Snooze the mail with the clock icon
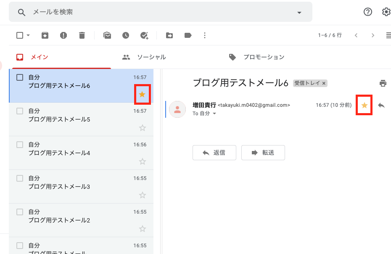 coord(126,35)
